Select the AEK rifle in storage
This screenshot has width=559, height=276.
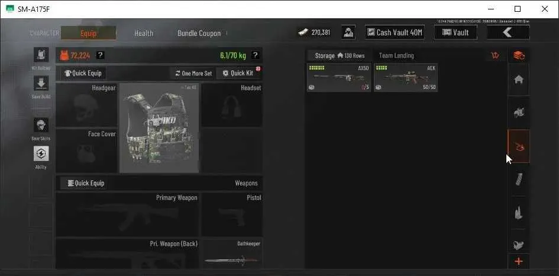[x=406, y=77]
